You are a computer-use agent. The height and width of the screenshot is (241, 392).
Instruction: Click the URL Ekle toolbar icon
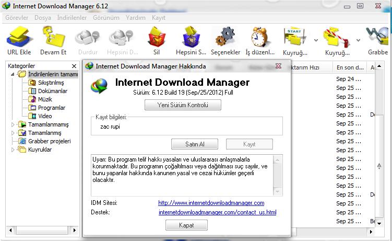tap(19, 38)
